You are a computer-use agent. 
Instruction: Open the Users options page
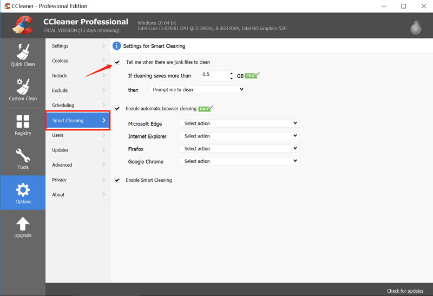pyautogui.click(x=77, y=135)
